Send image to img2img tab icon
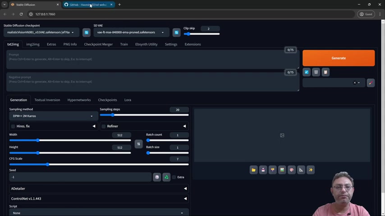 [x=282, y=170]
